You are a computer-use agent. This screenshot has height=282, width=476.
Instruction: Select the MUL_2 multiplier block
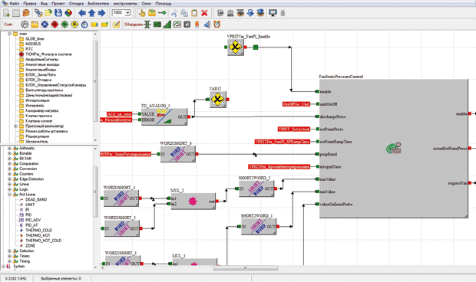193,201
